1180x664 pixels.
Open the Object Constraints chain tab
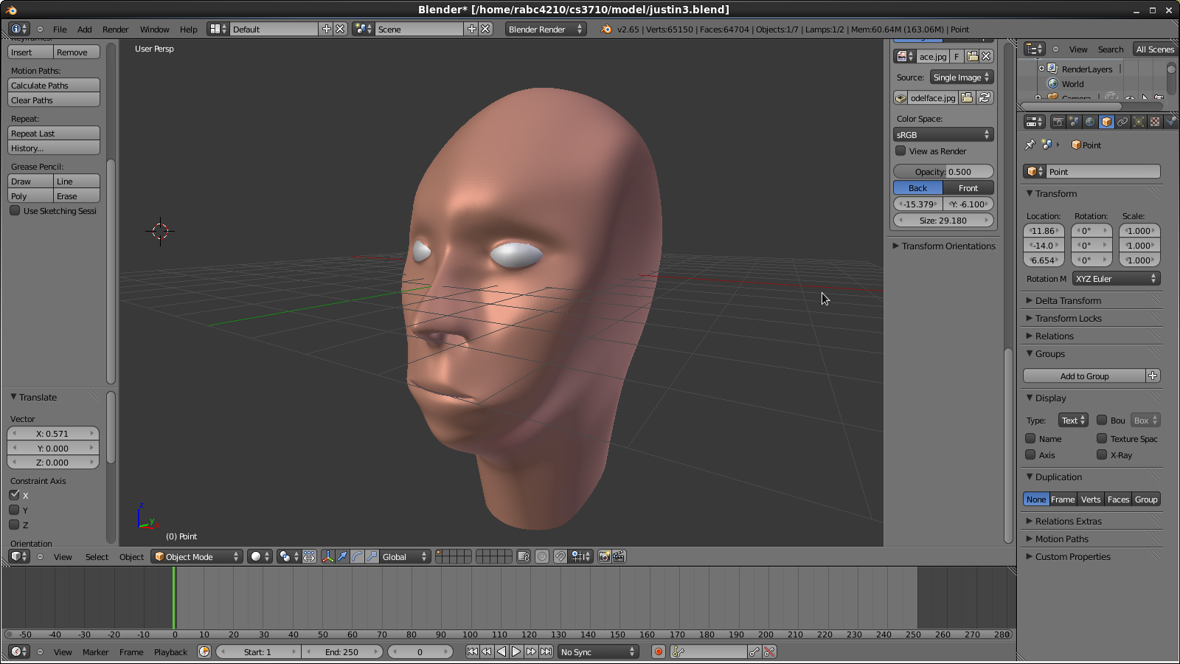click(1122, 122)
